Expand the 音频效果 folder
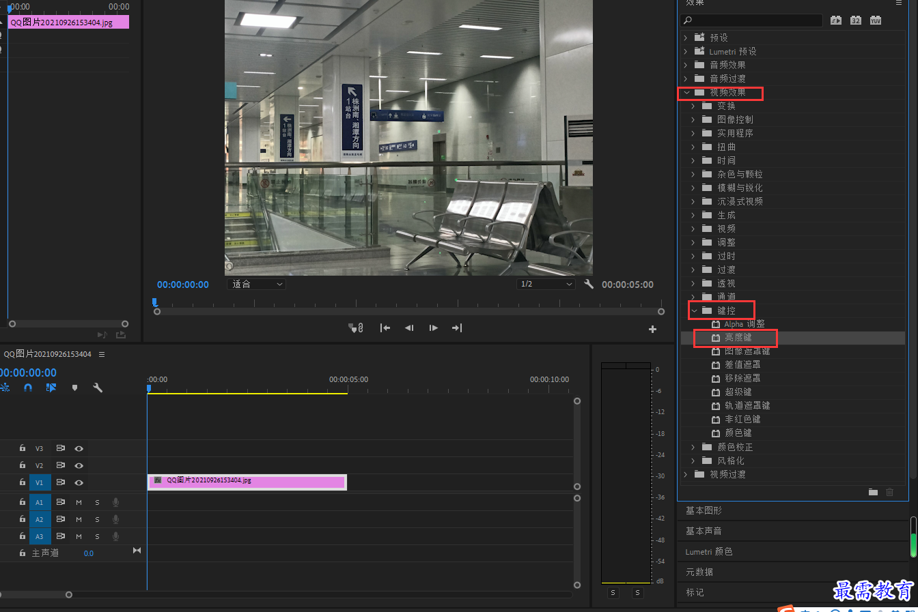The height and width of the screenshot is (612, 918). 686,65
